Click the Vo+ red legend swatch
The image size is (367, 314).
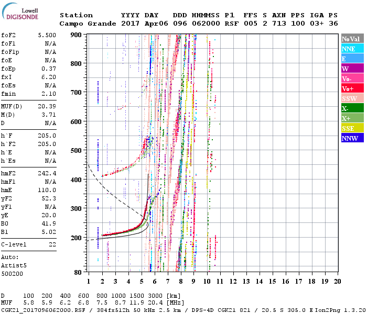(352, 88)
